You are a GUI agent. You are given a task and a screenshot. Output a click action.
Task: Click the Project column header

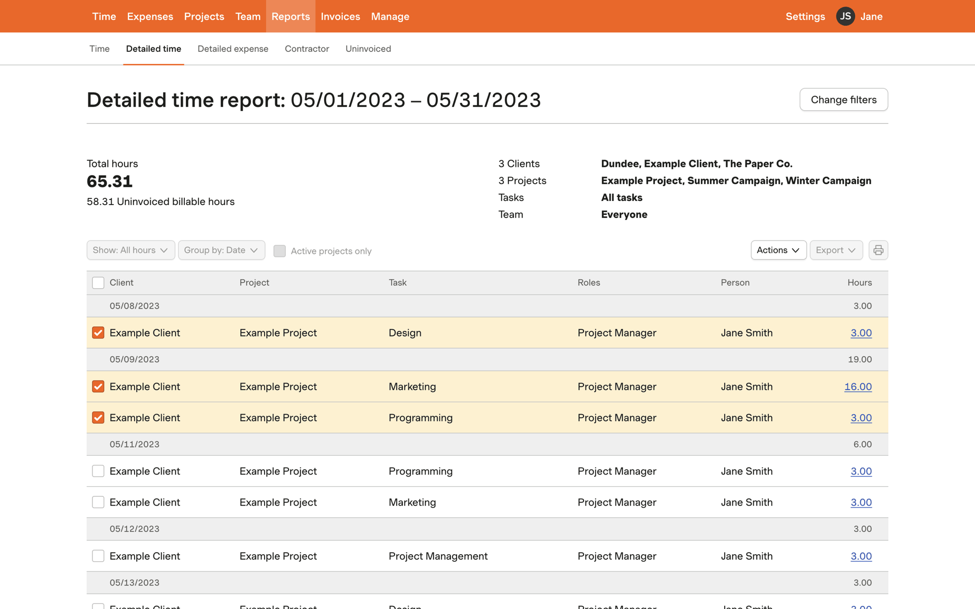[254, 283]
